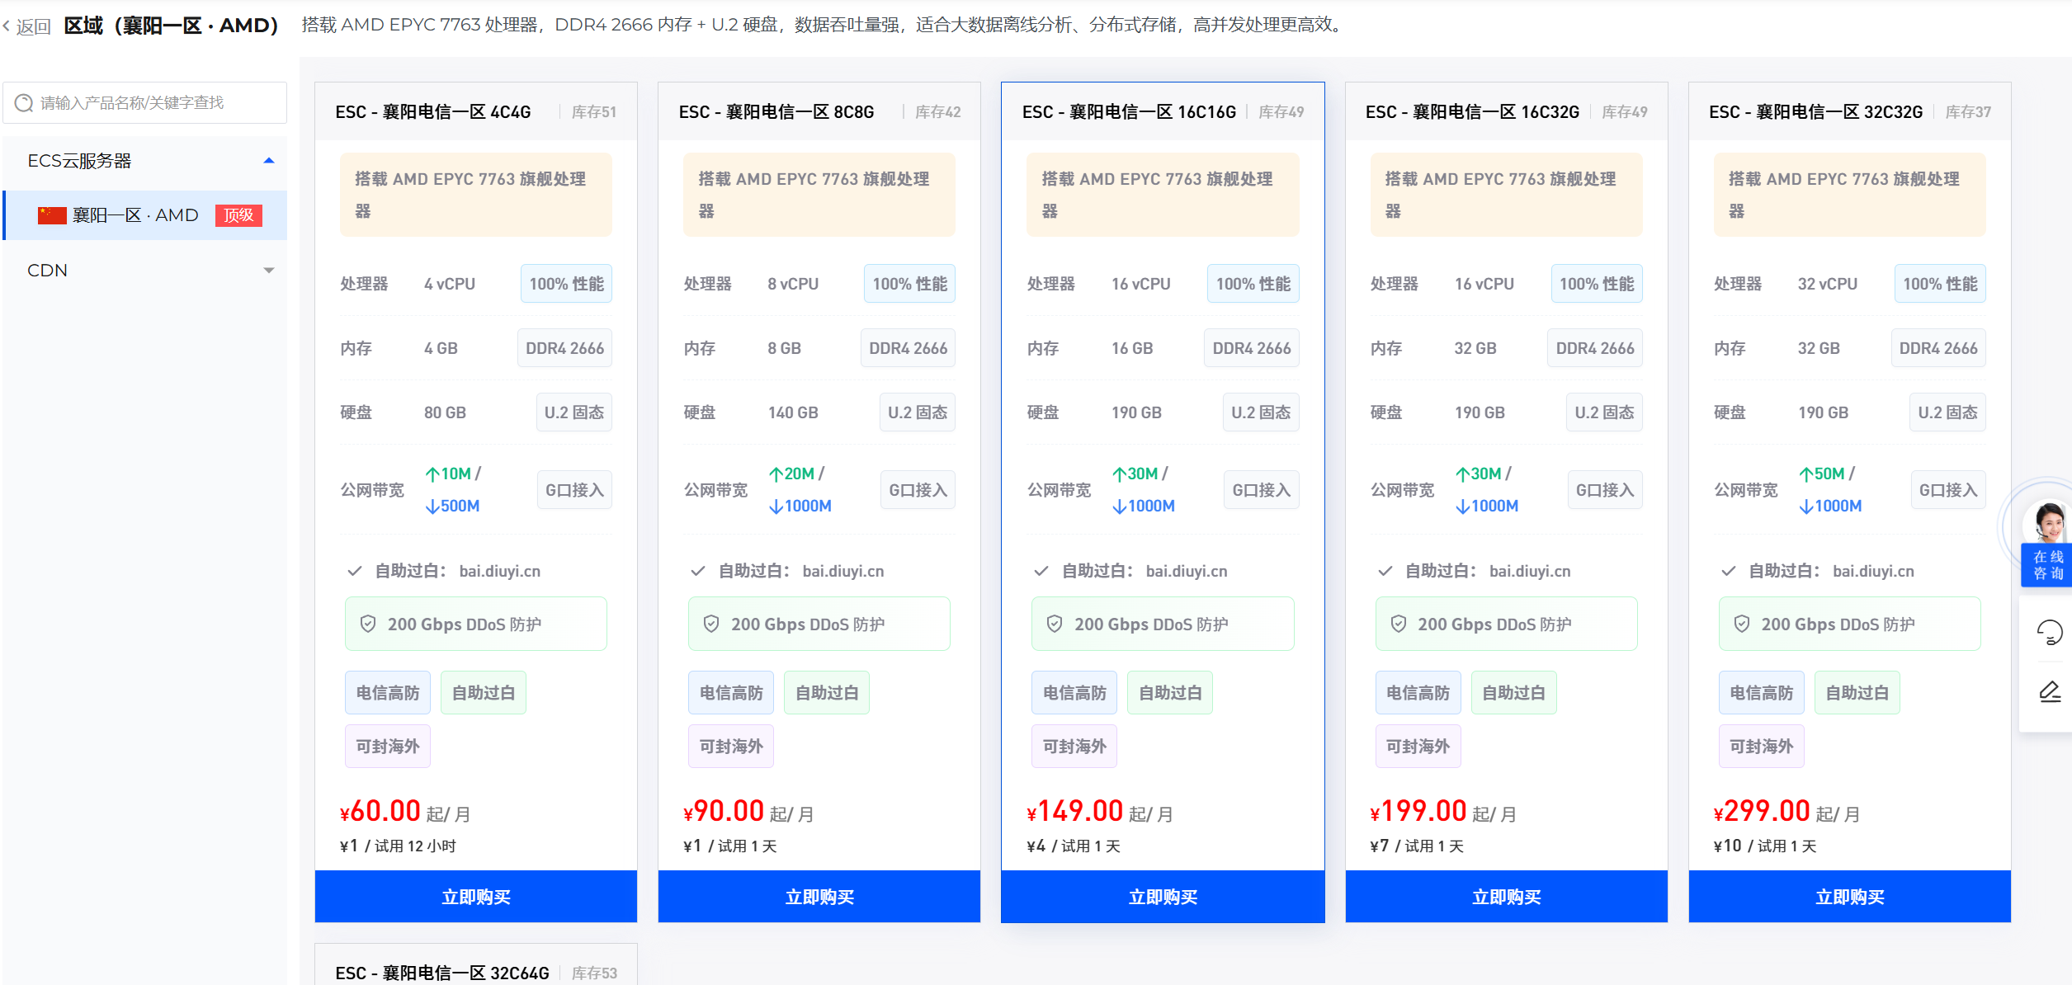Click the DDoS shield icon on the 32C32G card
Image resolution: width=2072 pixels, height=985 pixels.
(1742, 624)
